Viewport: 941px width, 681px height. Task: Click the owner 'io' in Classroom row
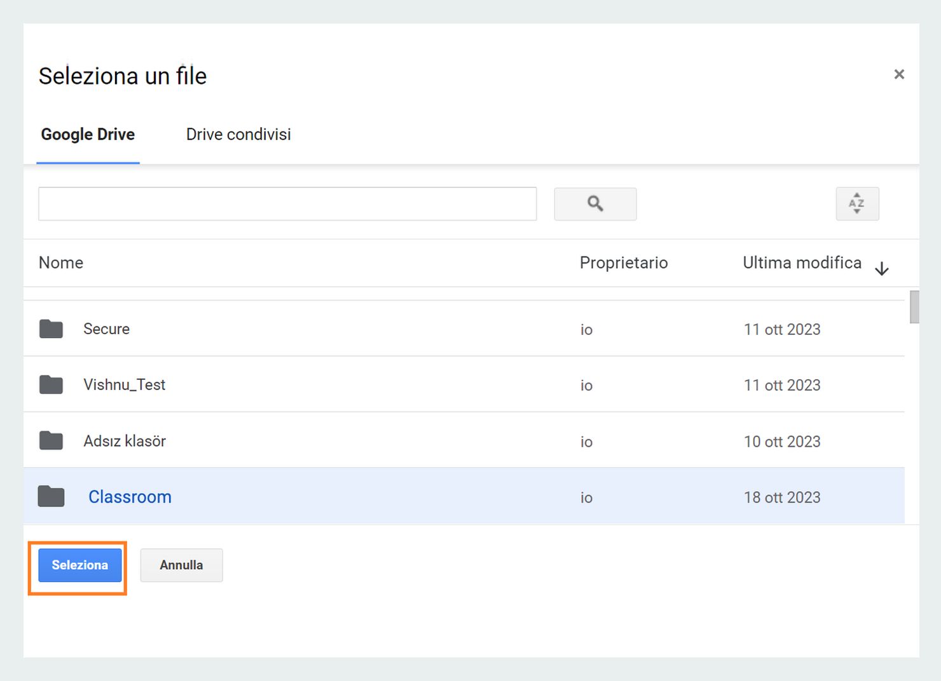(x=586, y=497)
